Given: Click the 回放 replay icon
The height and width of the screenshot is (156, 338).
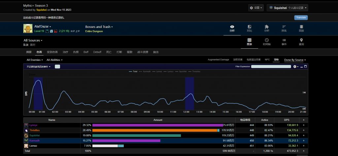Looking at the screenshot, I should pos(301,27).
